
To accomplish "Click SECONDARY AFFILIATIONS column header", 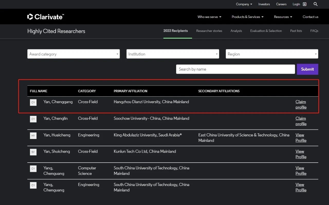I will [x=219, y=91].
